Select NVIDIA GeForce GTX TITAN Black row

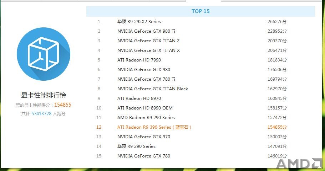(x=200, y=89)
